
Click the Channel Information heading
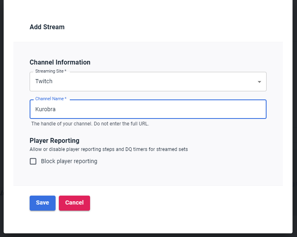[60, 62]
